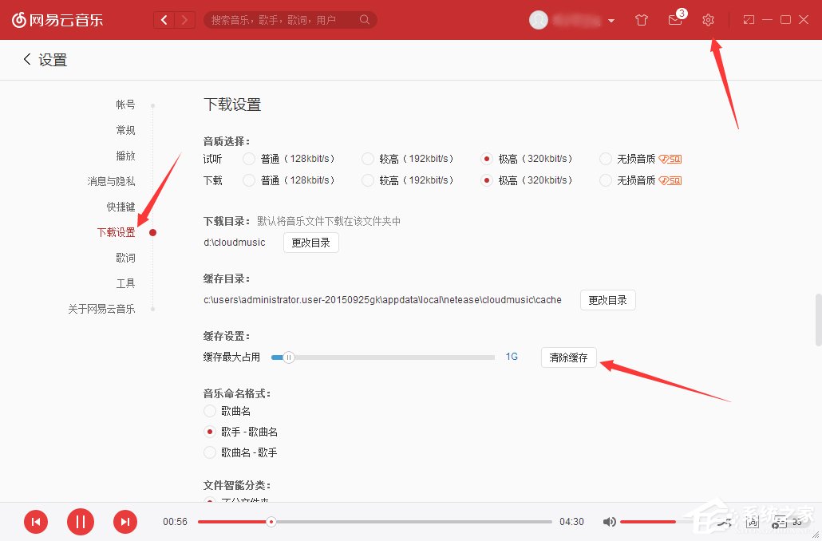822x541 pixels.
Task: Click the back navigation arrow
Action: (164, 19)
